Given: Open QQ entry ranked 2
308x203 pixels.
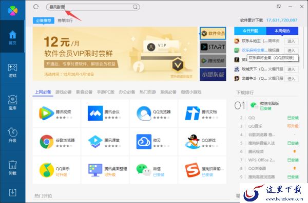Looking at the screenshot, I should coord(252,118).
